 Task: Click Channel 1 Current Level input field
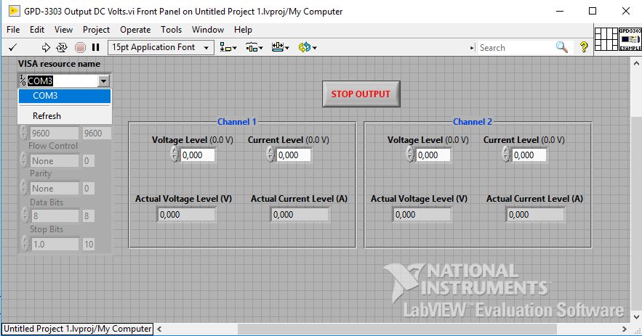click(x=293, y=155)
